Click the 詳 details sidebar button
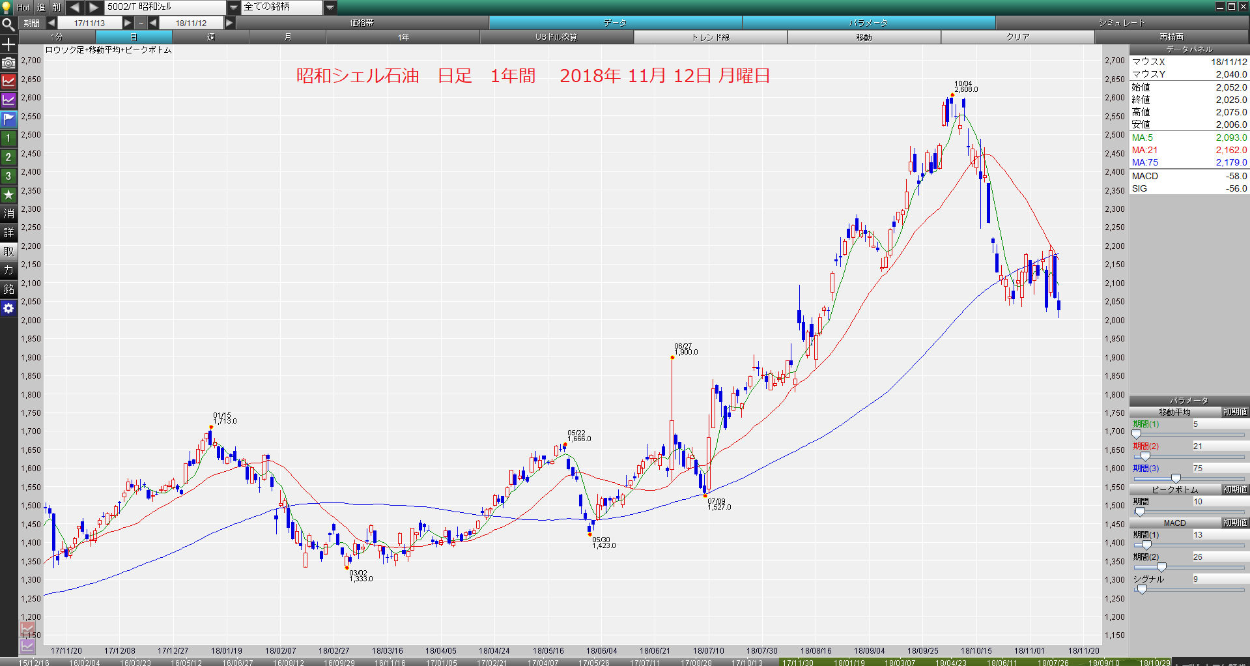 tap(8, 233)
